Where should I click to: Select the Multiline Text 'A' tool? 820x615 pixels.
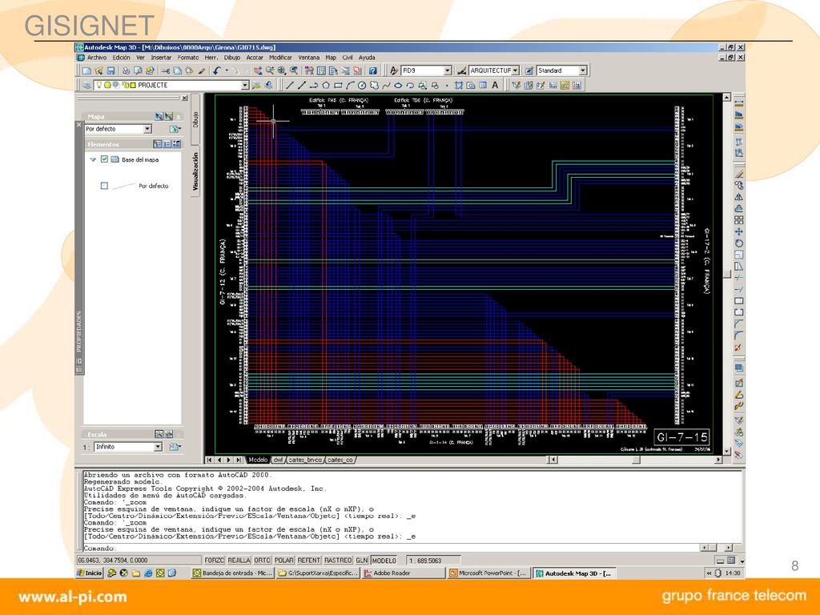coord(495,85)
